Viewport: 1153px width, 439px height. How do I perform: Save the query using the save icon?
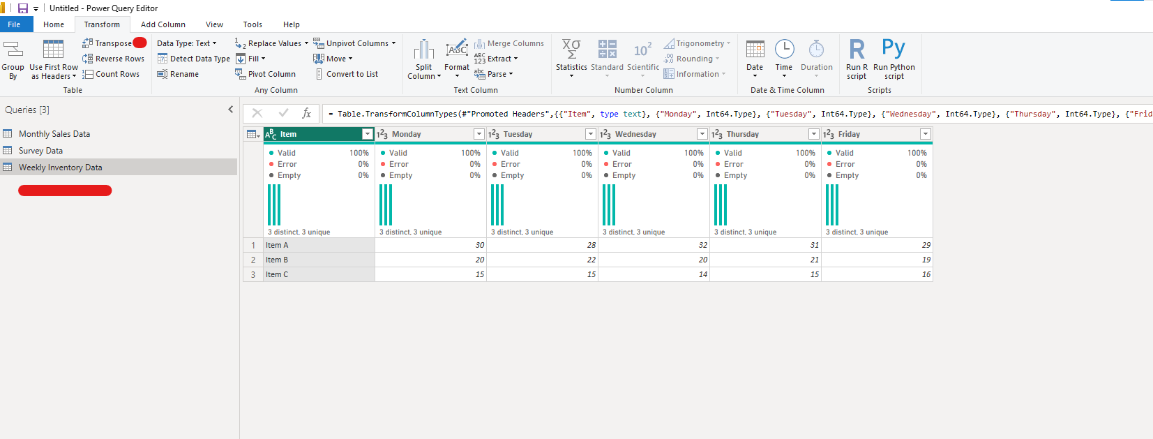[x=23, y=8]
